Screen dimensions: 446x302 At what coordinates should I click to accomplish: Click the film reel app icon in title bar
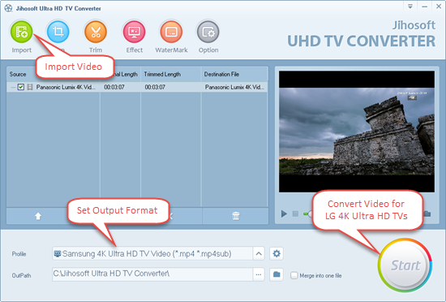point(9,8)
